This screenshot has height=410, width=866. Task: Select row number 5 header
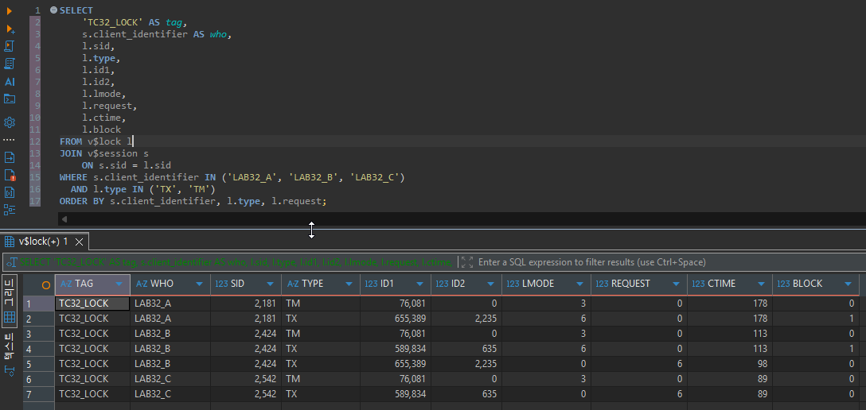39,364
